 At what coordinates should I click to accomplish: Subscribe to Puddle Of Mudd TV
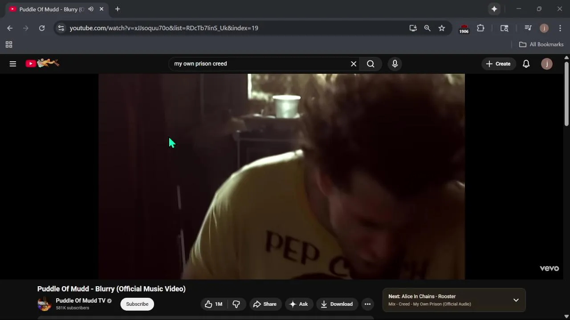[137, 304]
